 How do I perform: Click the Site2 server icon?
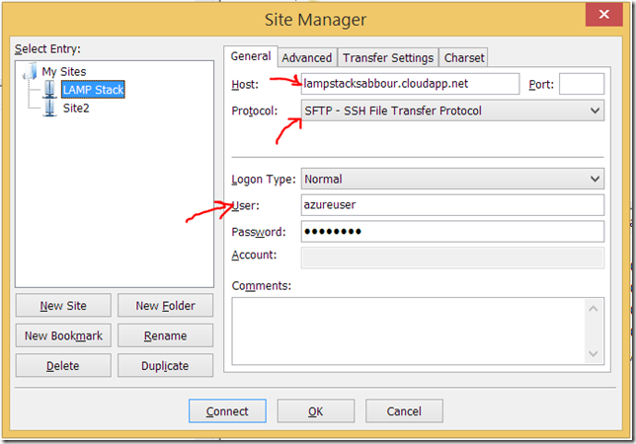pyautogui.click(x=50, y=108)
